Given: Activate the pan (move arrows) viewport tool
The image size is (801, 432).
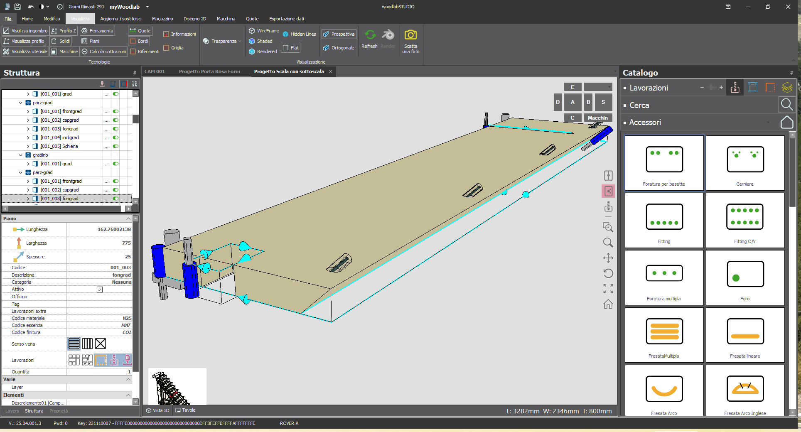Looking at the screenshot, I should click(608, 258).
